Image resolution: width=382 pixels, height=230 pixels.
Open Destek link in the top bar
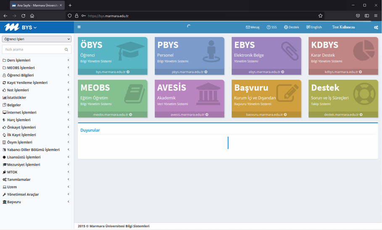click(291, 27)
